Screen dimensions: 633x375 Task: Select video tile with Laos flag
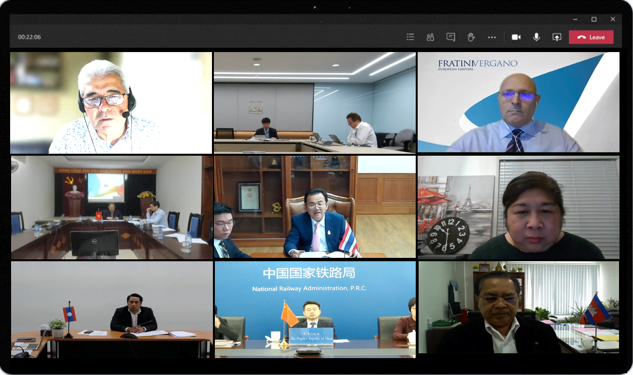coord(111,309)
